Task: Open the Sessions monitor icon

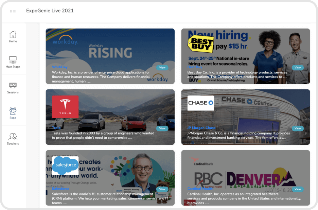Action: 13,86
